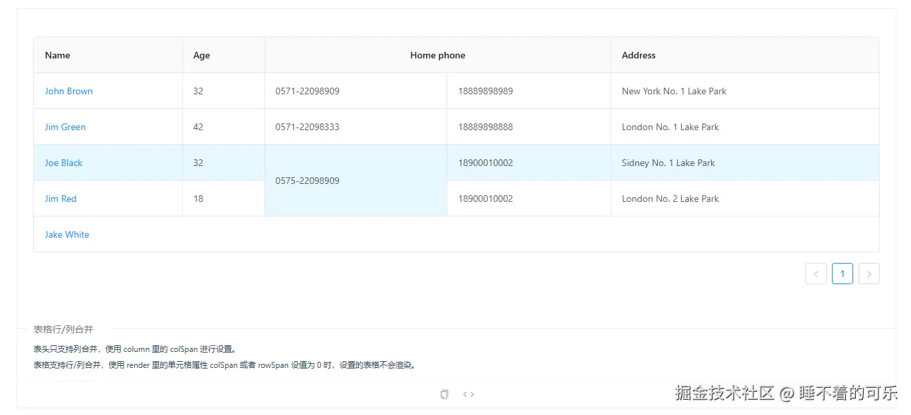The height and width of the screenshot is (415, 911).
Task: Click Joe Black's mobile 18900010002
Action: (486, 163)
